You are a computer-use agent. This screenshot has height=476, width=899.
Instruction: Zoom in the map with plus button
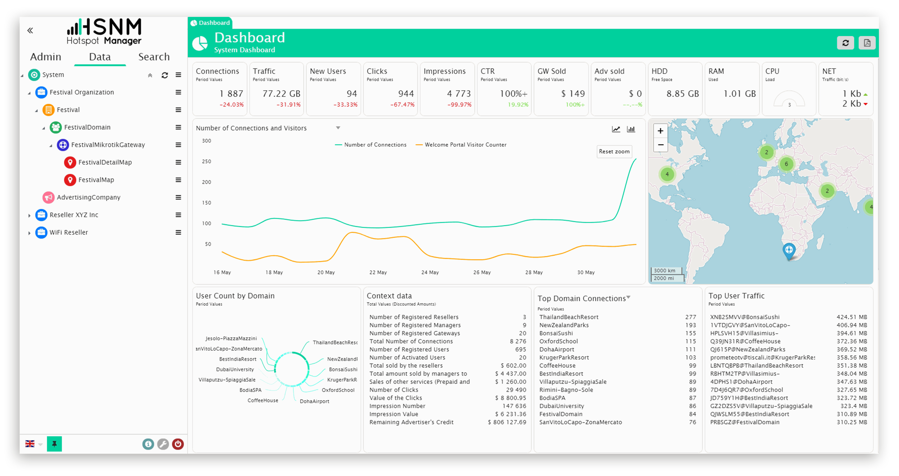pos(660,131)
